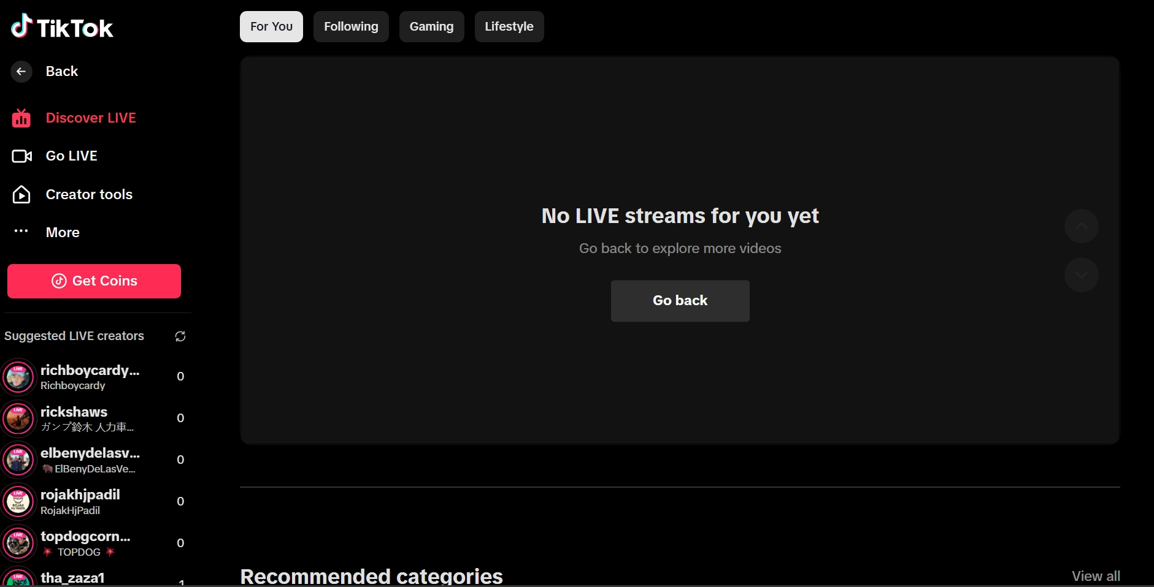Open Creator tools in sidebar
Image resolution: width=1154 pixels, height=587 pixels.
click(89, 194)
